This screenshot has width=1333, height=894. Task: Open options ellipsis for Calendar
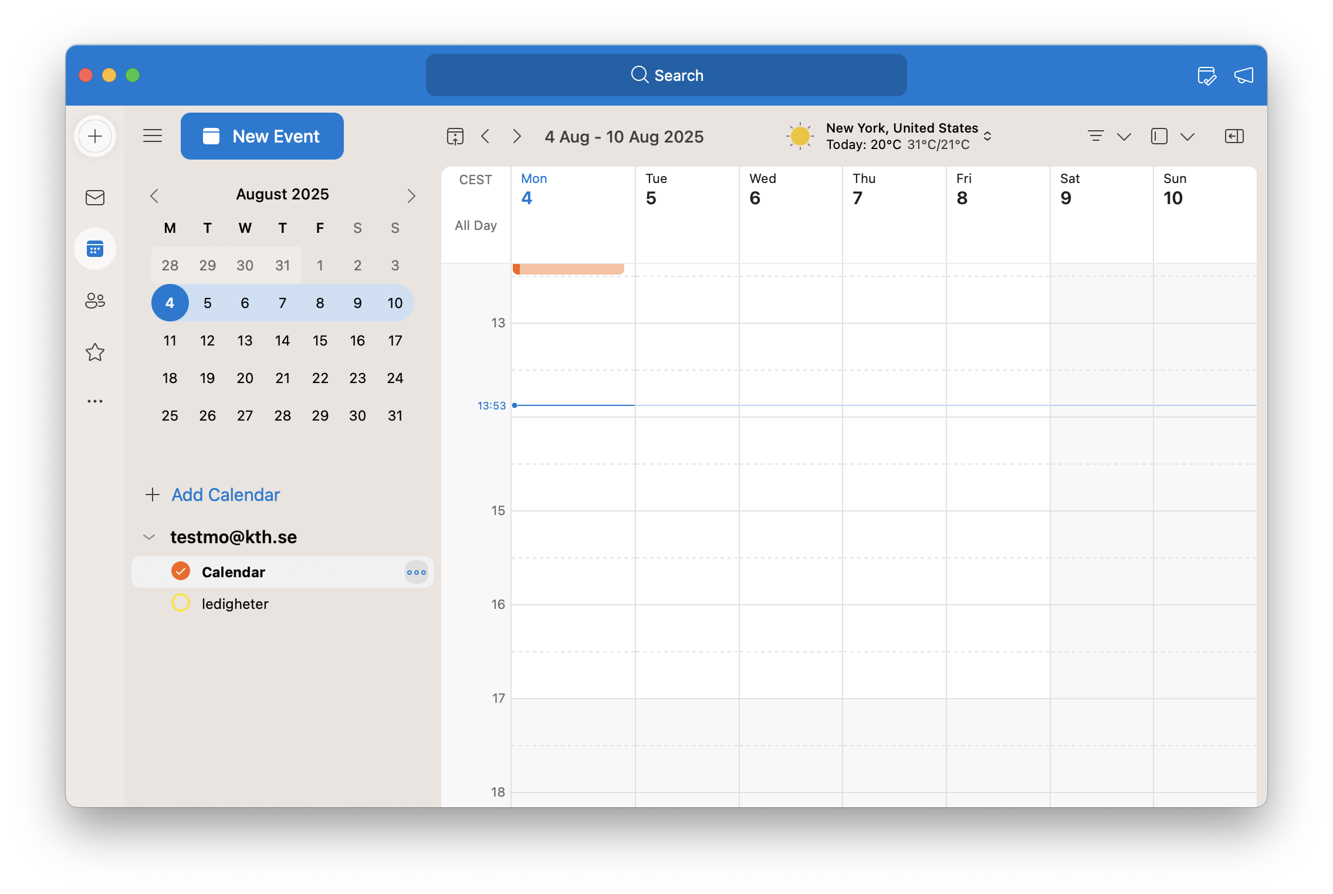[x=417, y=573]
